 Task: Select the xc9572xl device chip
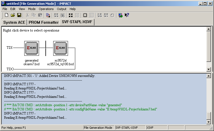(x=60, y=48)
